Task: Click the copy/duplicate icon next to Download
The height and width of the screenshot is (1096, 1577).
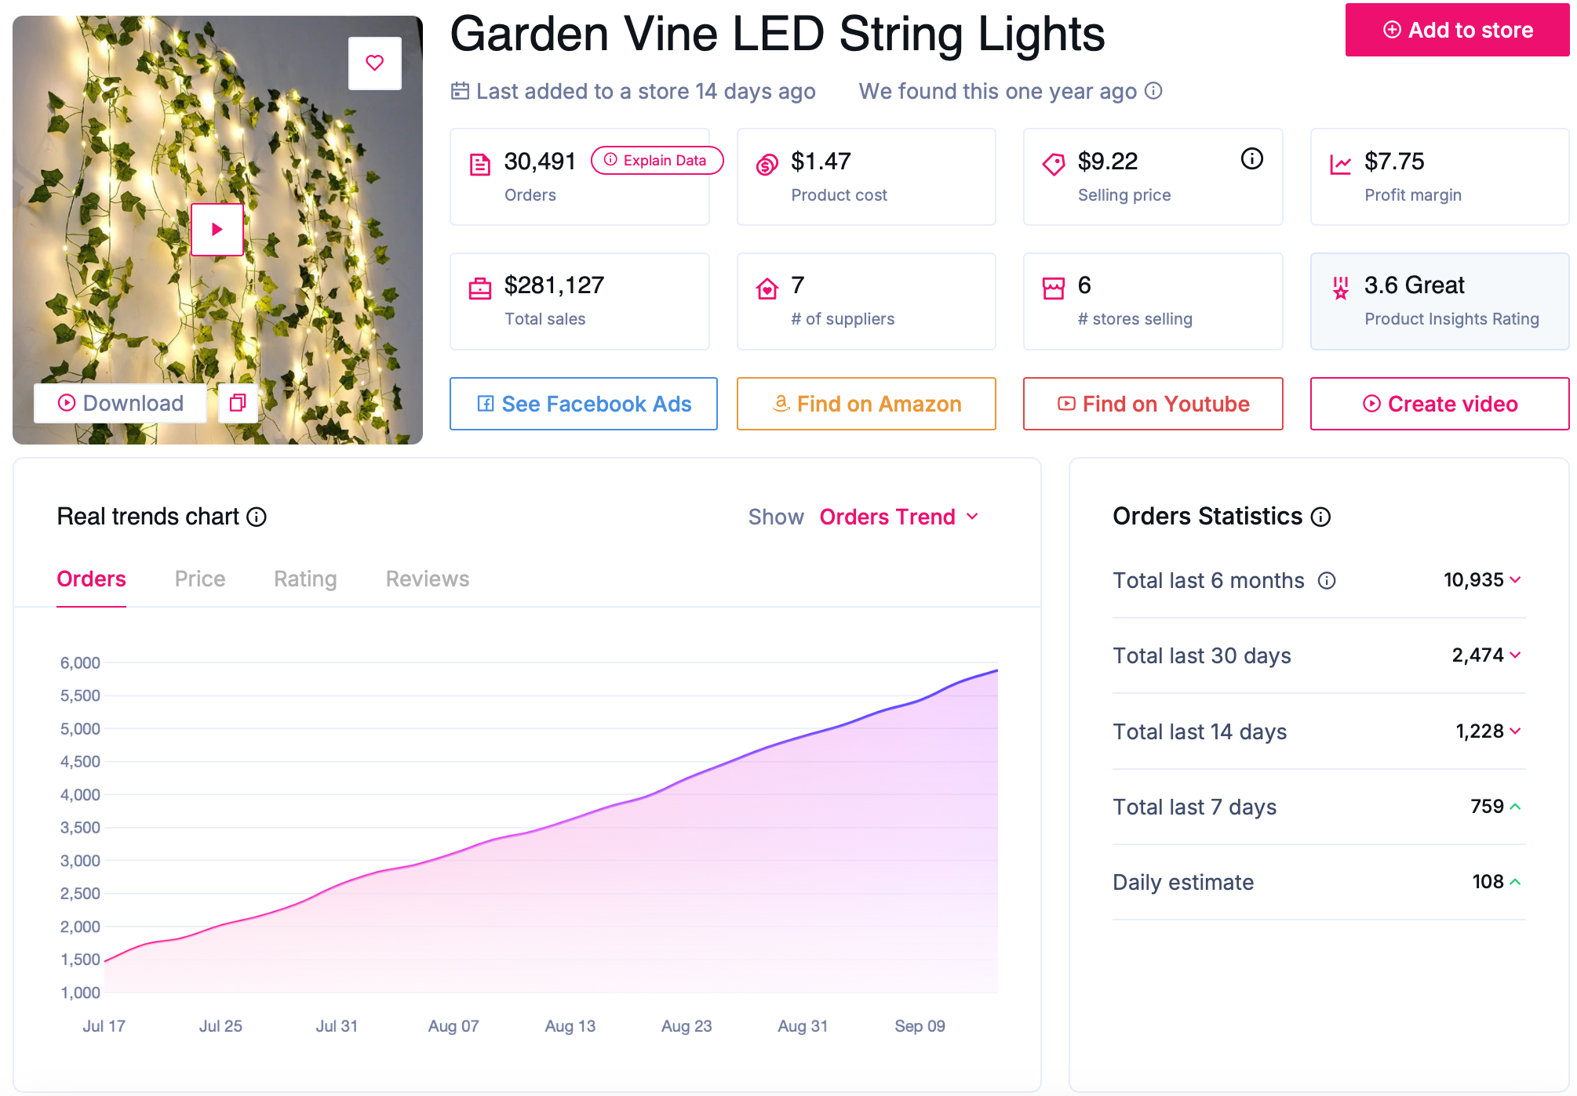Action: 237,401
